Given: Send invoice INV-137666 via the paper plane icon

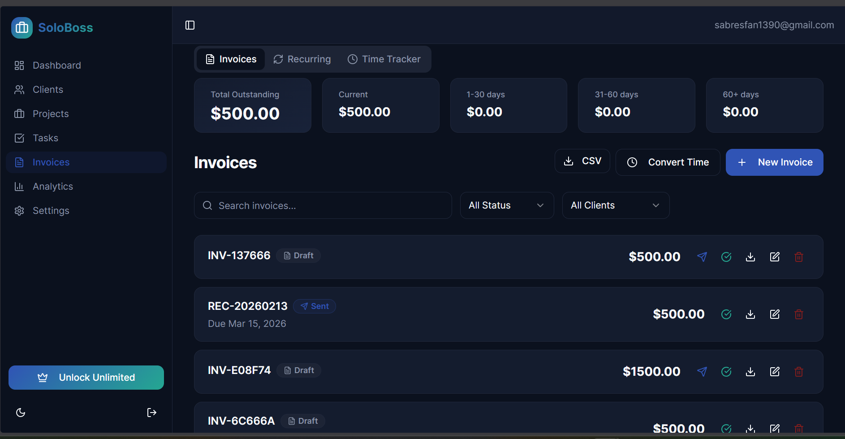Looking at the screenshot, I should click(702, 256).
